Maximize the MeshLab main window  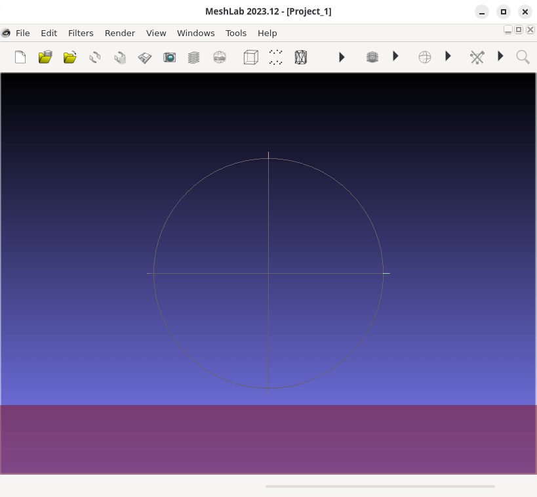point(504,12)
